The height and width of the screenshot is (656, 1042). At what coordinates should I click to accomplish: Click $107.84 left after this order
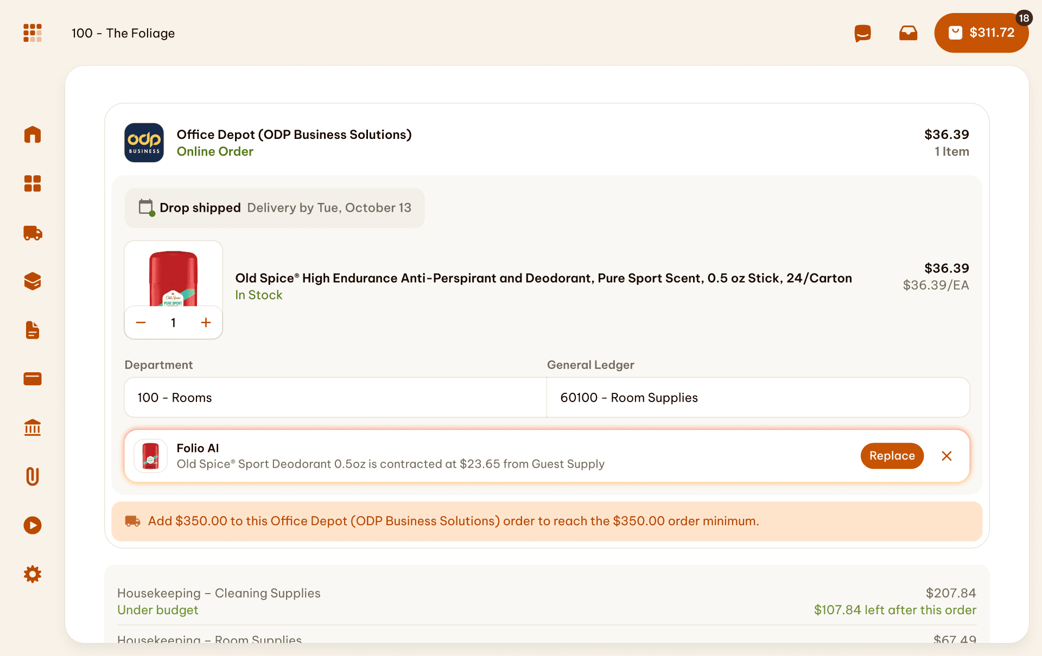point(895,610)
